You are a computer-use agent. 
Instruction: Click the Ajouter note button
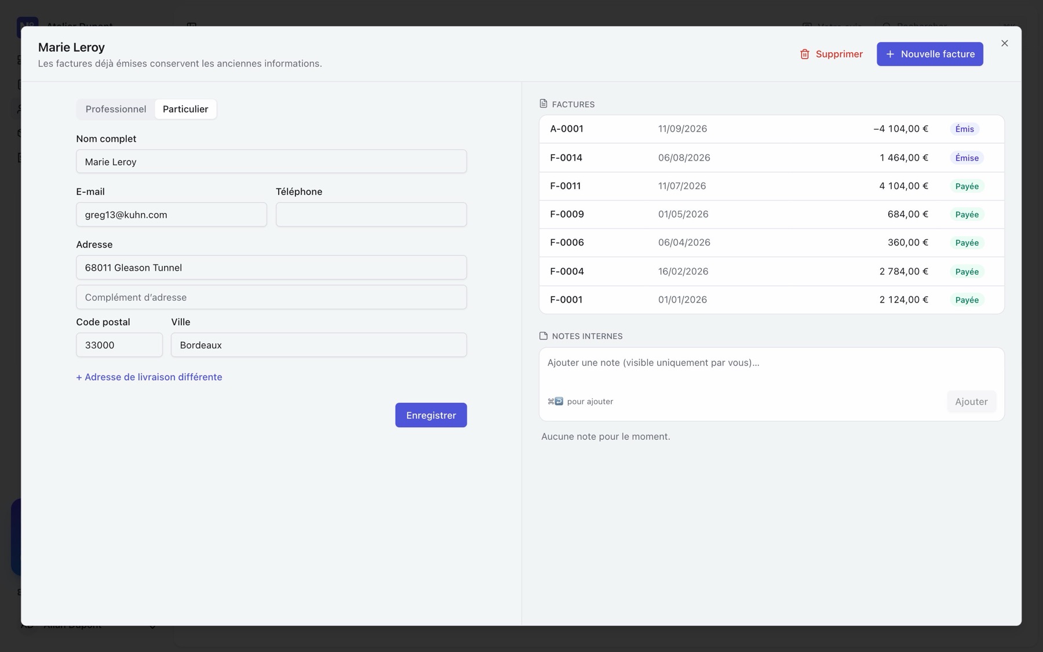(971, 402)
